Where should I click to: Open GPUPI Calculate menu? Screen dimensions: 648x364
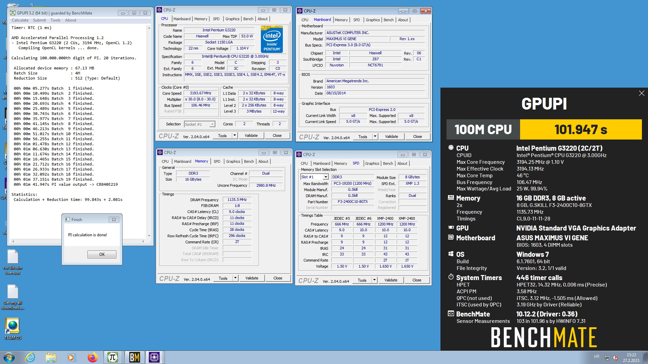(20, 20)
